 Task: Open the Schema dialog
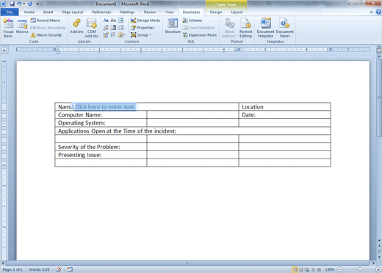192,21
